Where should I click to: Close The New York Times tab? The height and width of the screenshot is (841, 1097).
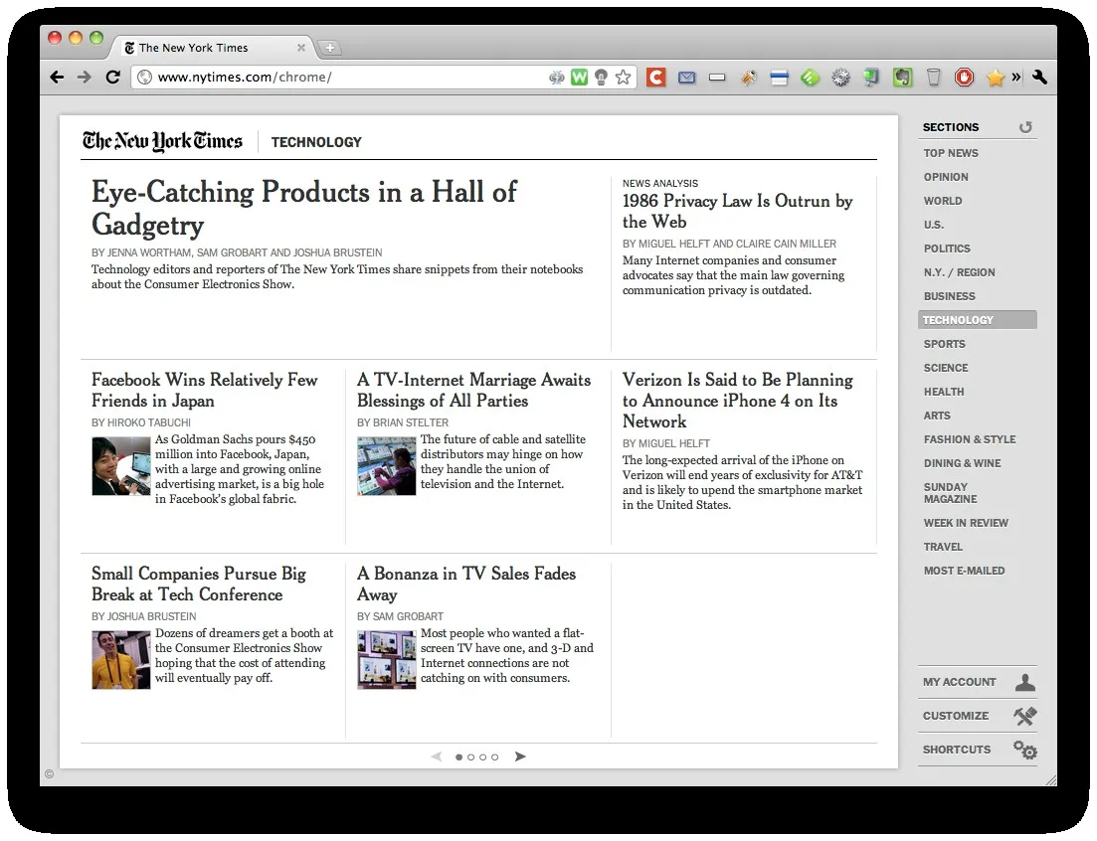tap(300, 48)
